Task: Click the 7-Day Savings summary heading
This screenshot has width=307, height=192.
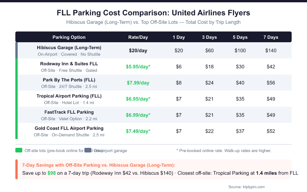Action: 99,165
